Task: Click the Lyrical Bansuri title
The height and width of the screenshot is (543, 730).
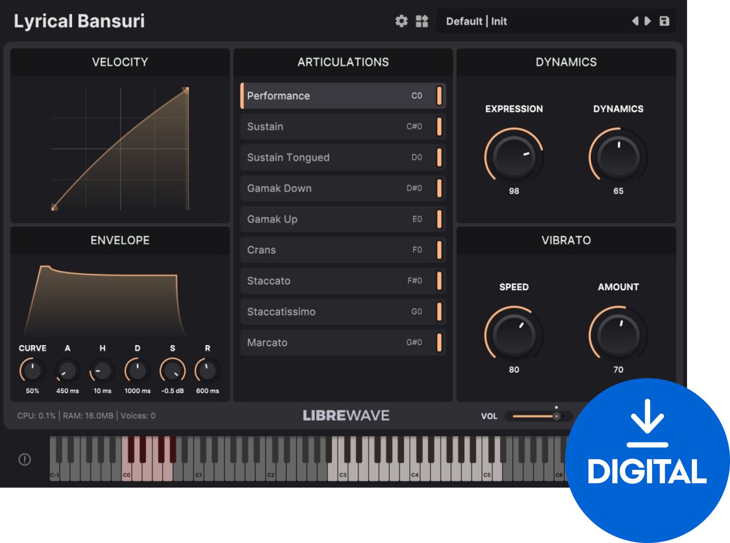Action: [79, 21]
